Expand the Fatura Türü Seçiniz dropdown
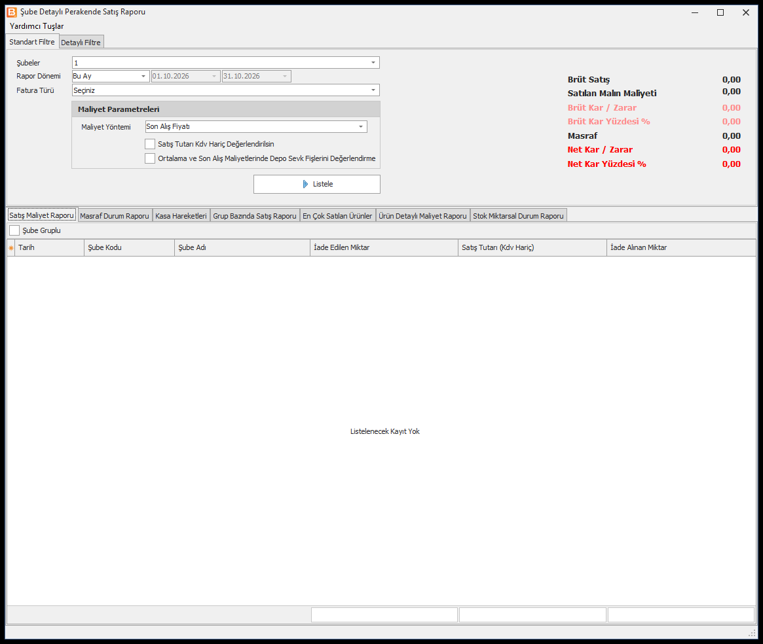Image resolution: width=763 pixels, height=644 pixels. (x=373, y=90)
